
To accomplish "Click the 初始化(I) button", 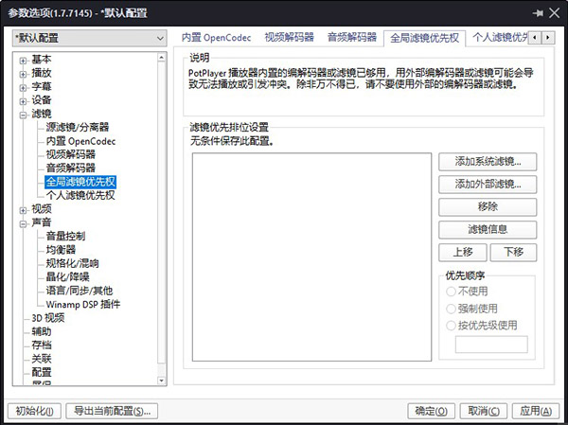I will pos(34,411).
